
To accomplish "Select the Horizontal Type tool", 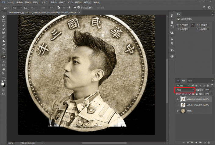I will pyautogui.click(x=4, y=53).
